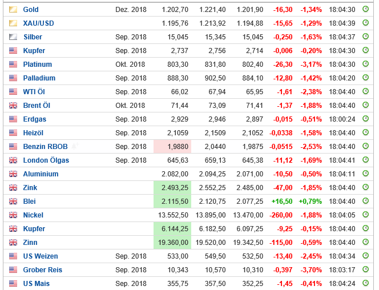Click the clock icon in Gold row

click(366, 10)
